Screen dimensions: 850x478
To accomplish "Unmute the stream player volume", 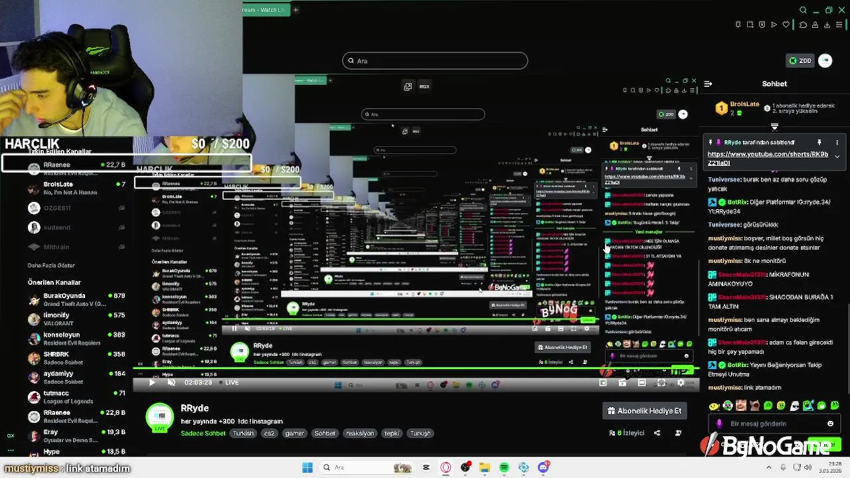I will (x=171, y=382).
